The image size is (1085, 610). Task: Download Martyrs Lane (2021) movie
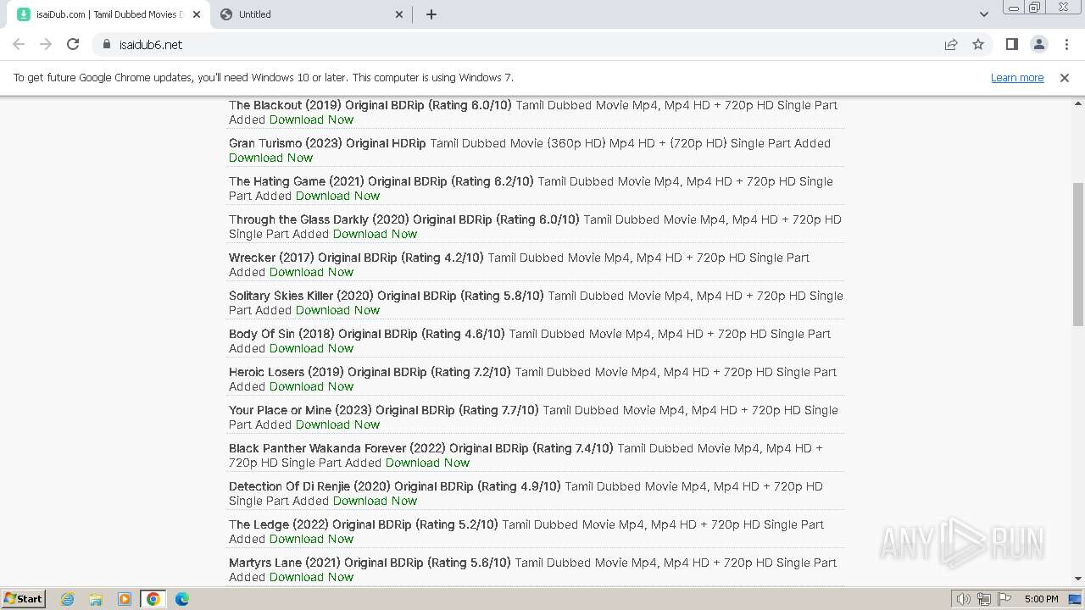(311, 577)
